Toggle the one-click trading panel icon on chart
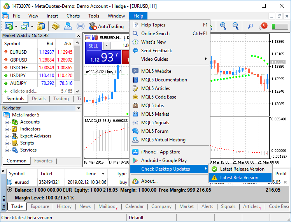 95,38
